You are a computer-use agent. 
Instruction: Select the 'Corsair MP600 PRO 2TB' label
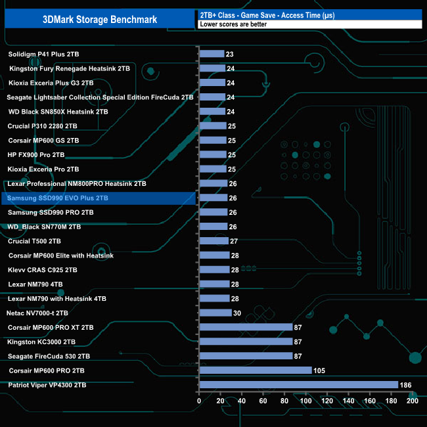click(x=47, y=371)
